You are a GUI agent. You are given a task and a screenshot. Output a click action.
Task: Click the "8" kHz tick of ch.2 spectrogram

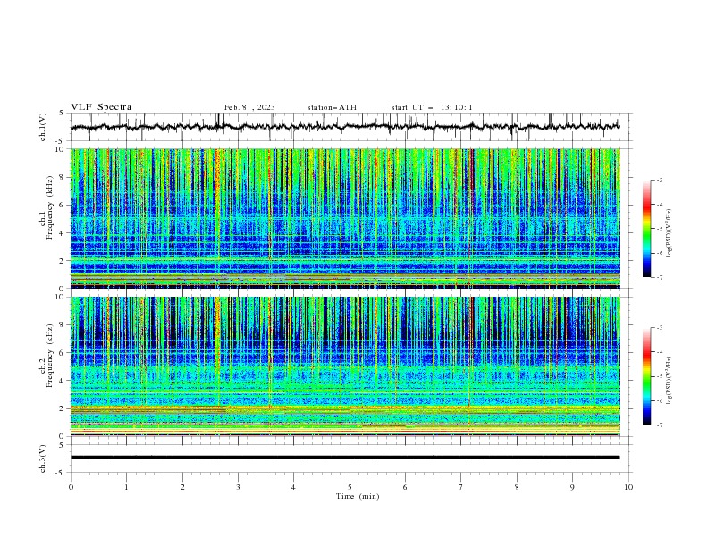(63, 325)
